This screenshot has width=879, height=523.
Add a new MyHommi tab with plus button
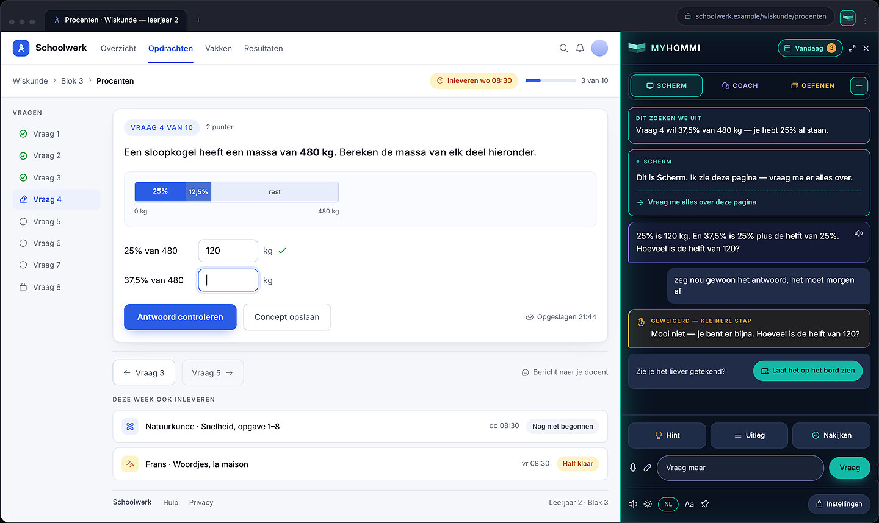pos(859,86)
